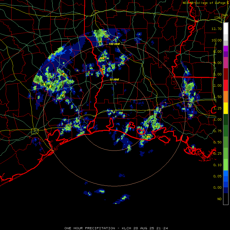Click the 0.25 legend value
This screenshot has width=230, height=230.
point(217,154)
